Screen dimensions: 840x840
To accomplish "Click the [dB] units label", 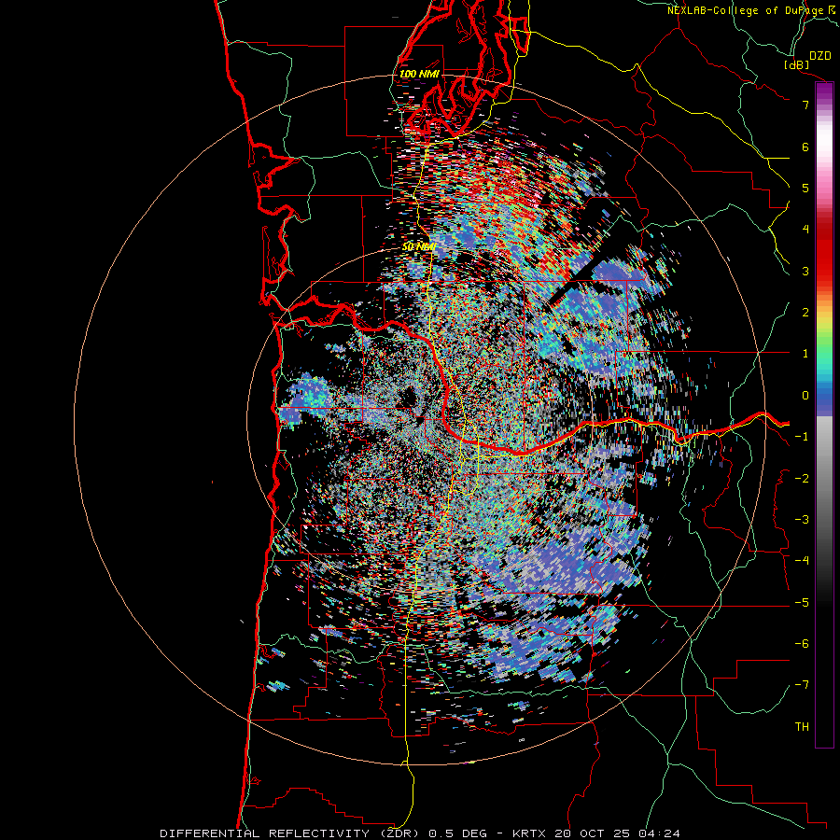I will click(x=797, y=64).
